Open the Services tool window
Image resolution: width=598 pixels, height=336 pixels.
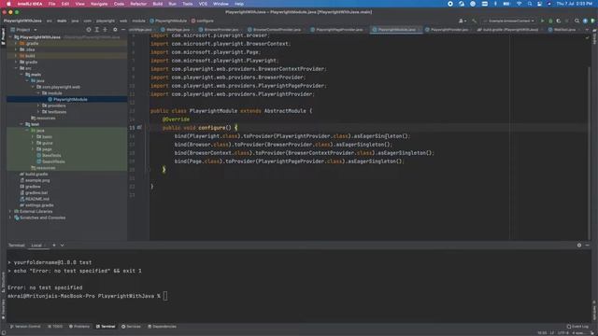(131, 327)
